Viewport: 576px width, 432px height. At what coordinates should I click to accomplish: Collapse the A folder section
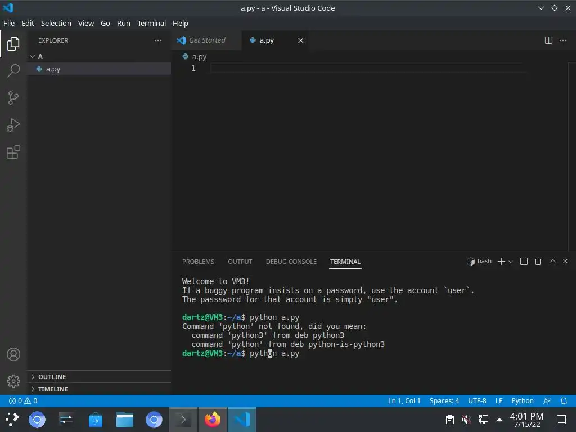point(99,56)
